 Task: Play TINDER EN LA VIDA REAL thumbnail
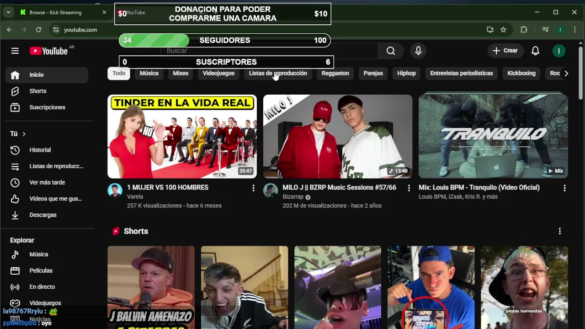coord(182,136)
